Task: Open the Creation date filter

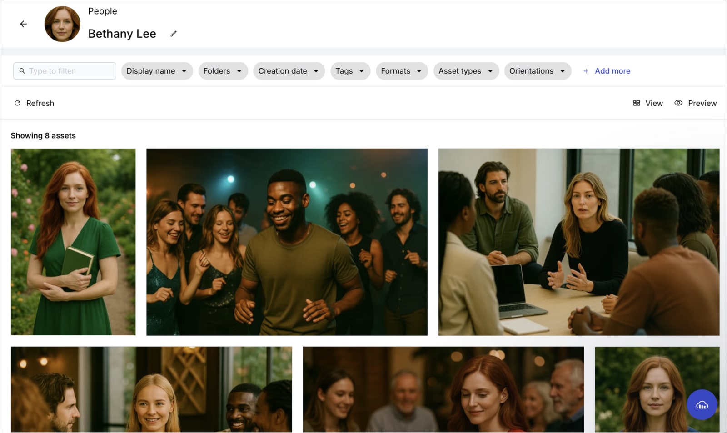Action: [289, 71]
